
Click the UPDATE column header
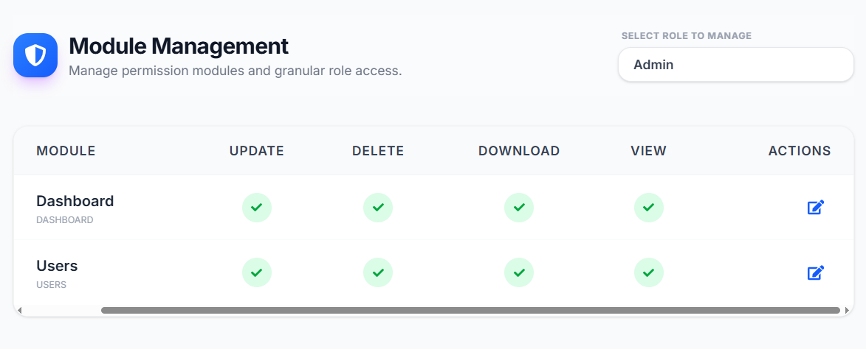coord(257,151)
